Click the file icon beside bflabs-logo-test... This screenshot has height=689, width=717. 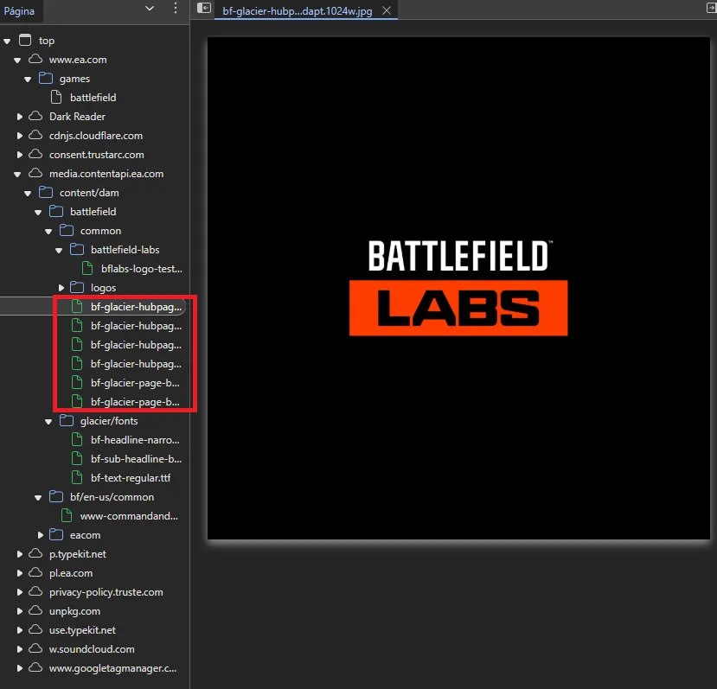pyautogui.click(x=87, y=268)
